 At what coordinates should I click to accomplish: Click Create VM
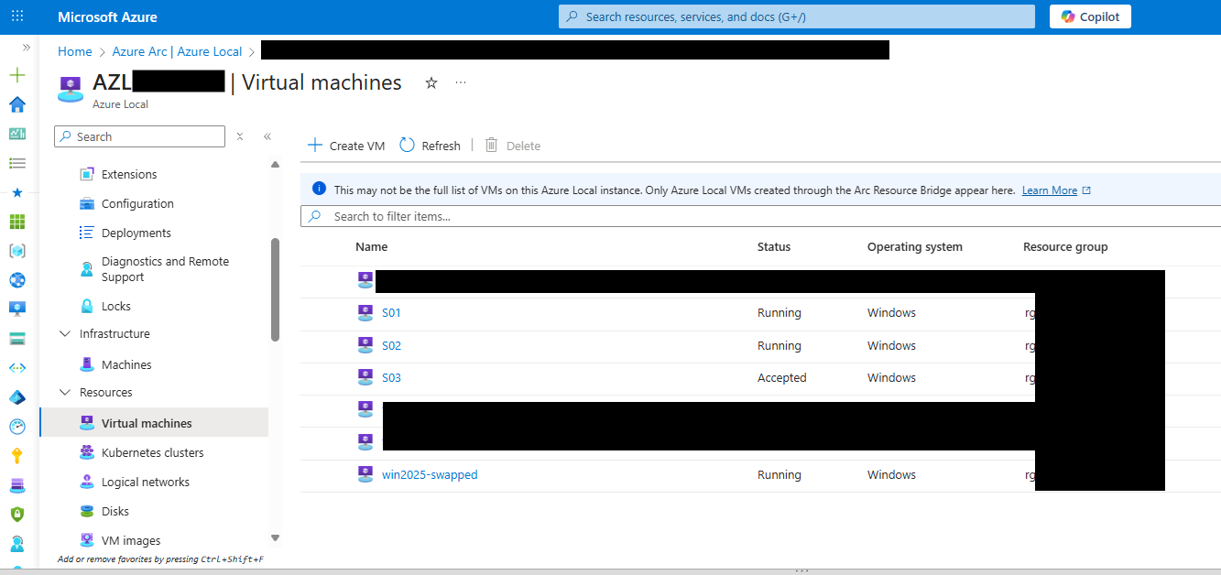346,146
